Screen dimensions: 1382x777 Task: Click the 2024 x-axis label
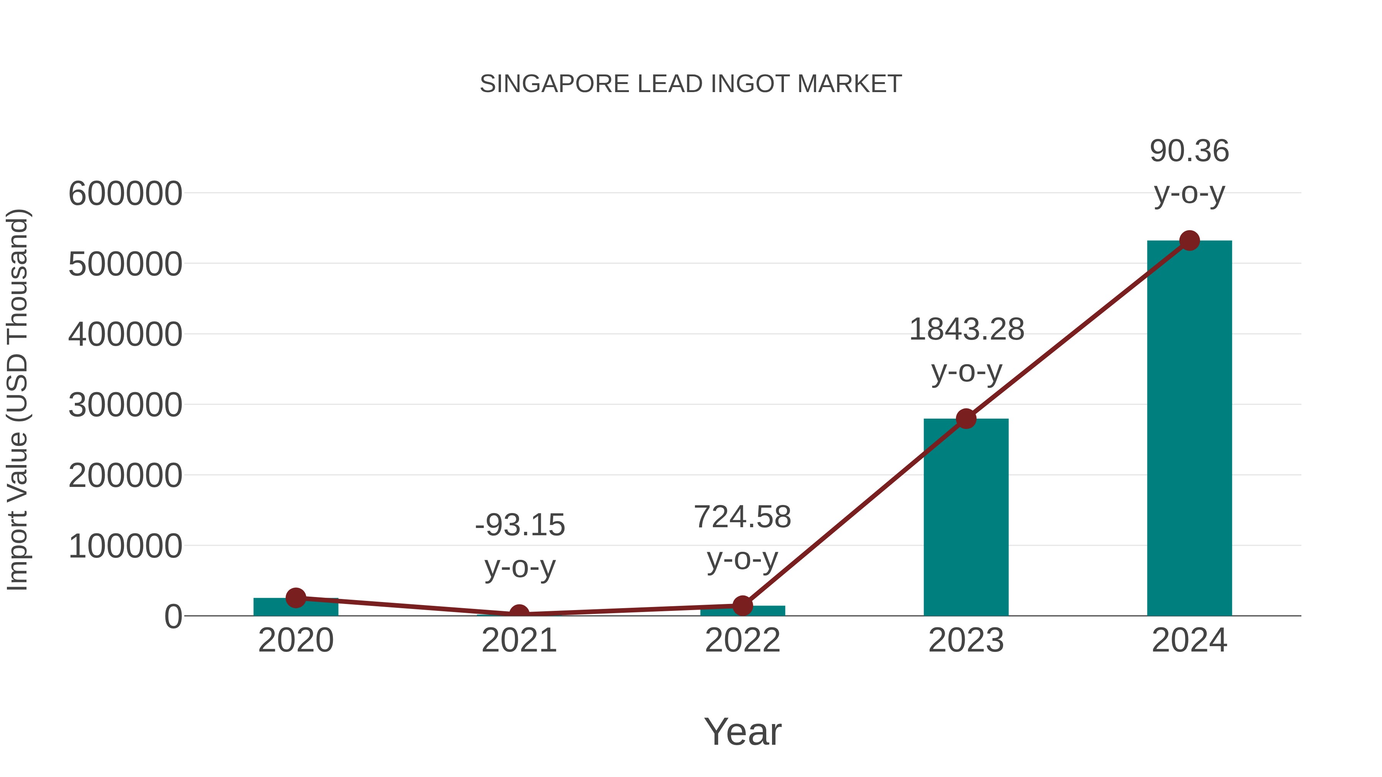pos(1189,640)
